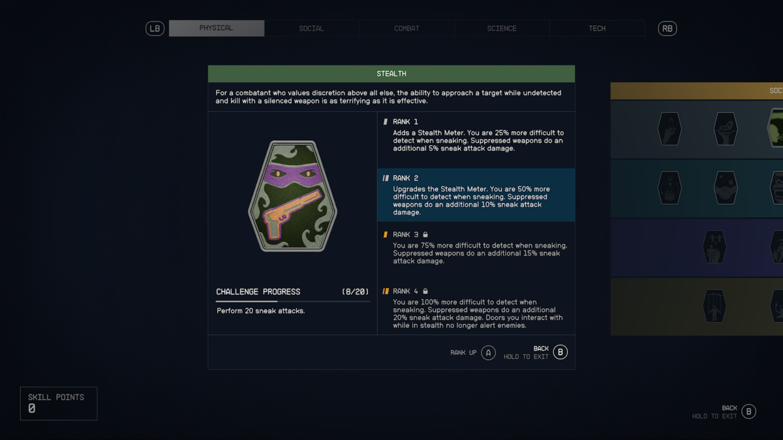Open the Leadership skill badge
The image size is (783, 440).
(714, 247)
